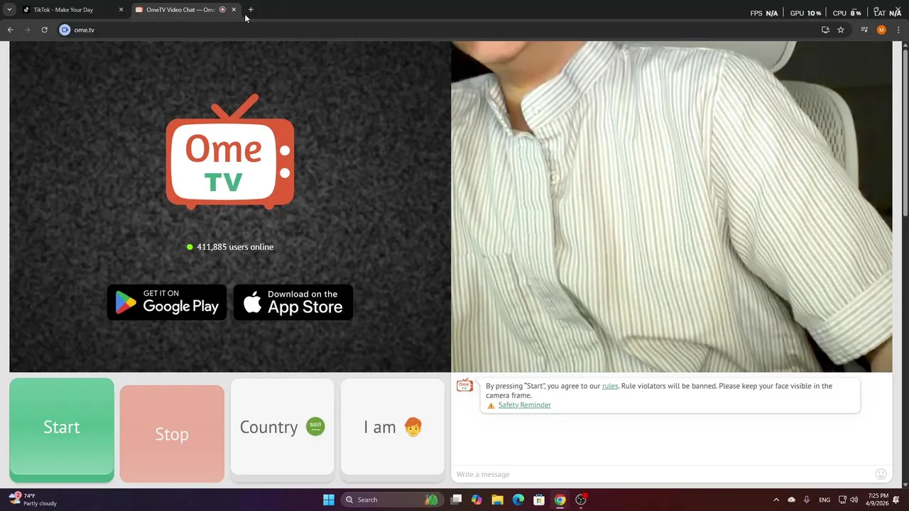Open Task View from the taskbar
Image resolution: width=909 pixels, height=511 pixels.
[x=456, y=500]
